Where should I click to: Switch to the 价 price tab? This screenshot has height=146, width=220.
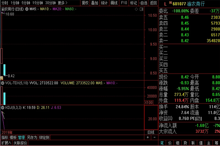[170, 143]
